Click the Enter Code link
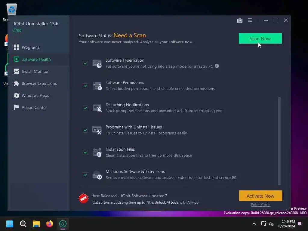 tap(260, 205)
